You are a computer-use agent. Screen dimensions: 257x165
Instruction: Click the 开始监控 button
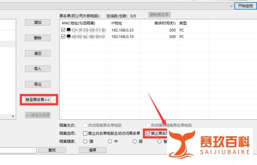point(245,6)
